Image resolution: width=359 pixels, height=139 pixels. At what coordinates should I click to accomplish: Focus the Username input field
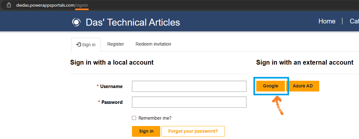tap(189, 86)
